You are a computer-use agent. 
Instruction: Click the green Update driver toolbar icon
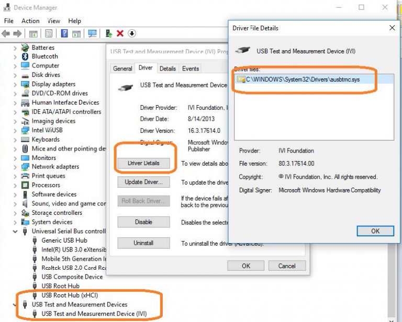(x=108, y=33)
